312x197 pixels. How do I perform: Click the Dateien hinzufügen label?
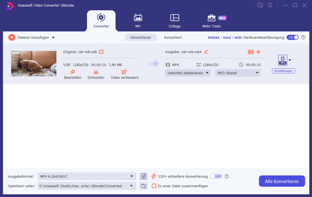[33, 37]
